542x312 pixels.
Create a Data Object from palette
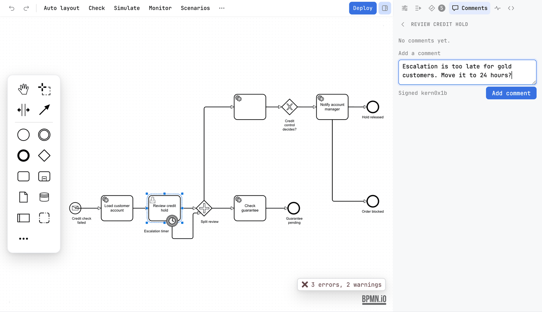(x=23, y=197)
